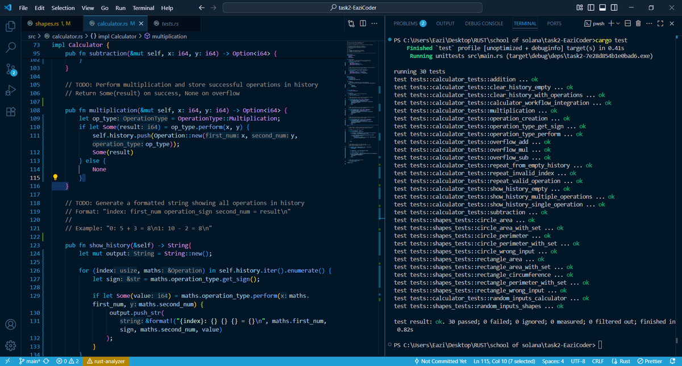Split the terminal pane
The image size is (682, 366).
[627, 24]
